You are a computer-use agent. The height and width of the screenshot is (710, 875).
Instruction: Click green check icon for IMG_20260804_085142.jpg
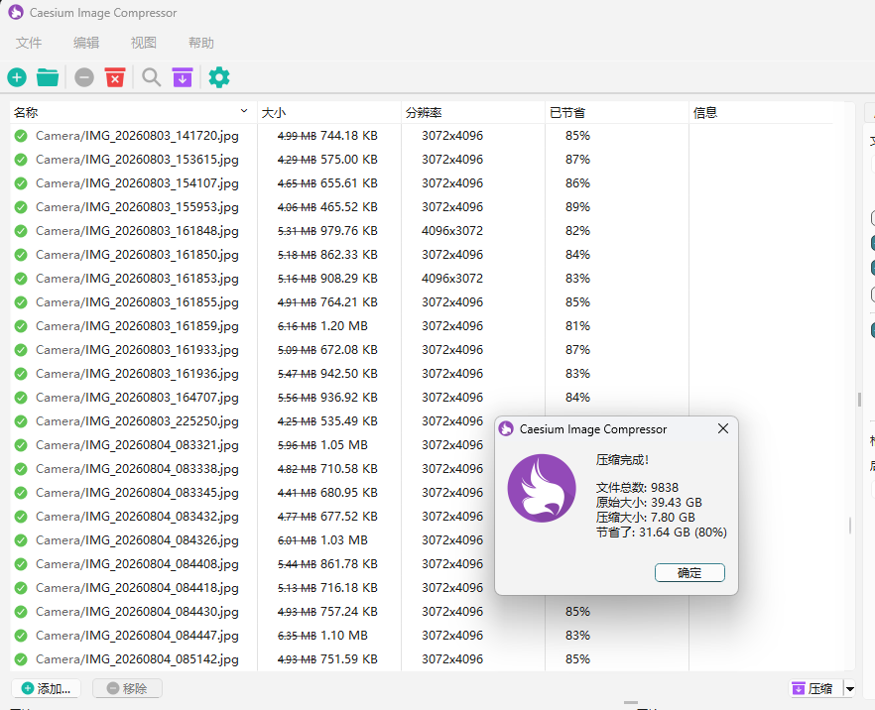tap(21, 659)
